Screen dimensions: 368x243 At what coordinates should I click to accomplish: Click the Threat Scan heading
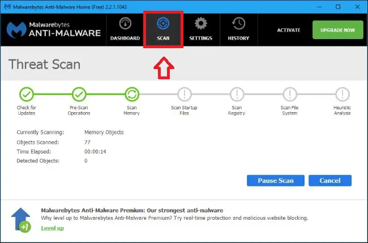point(44,65)
